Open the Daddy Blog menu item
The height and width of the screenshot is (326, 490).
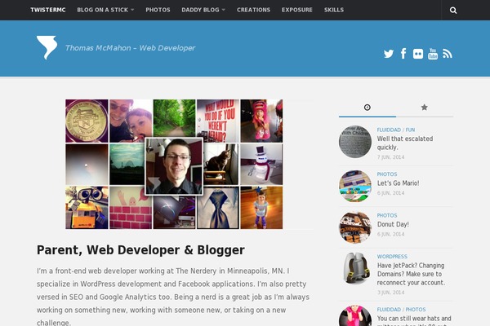coord(200,10)
